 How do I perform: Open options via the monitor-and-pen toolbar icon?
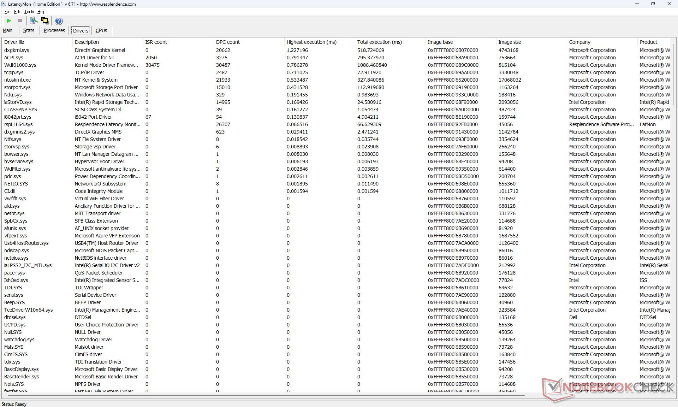pyautogui.click(x=34, y=21)
